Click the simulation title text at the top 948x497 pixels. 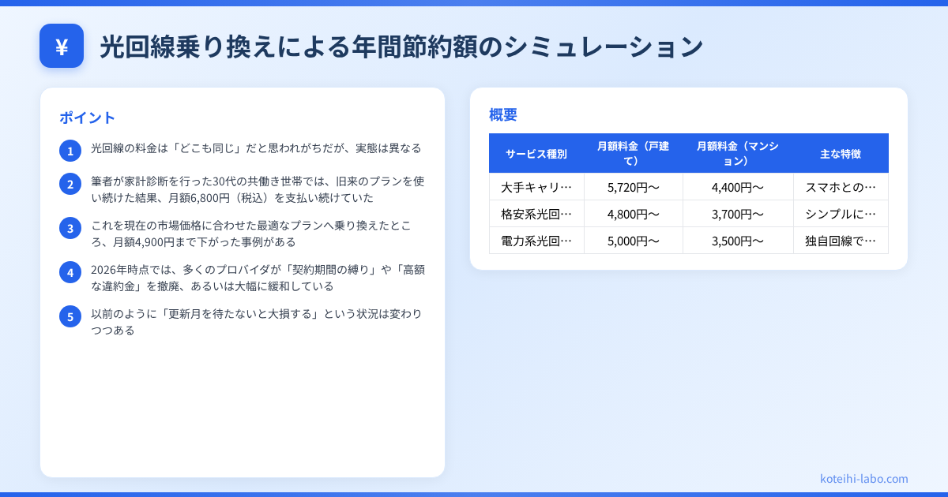coord(400,46)
